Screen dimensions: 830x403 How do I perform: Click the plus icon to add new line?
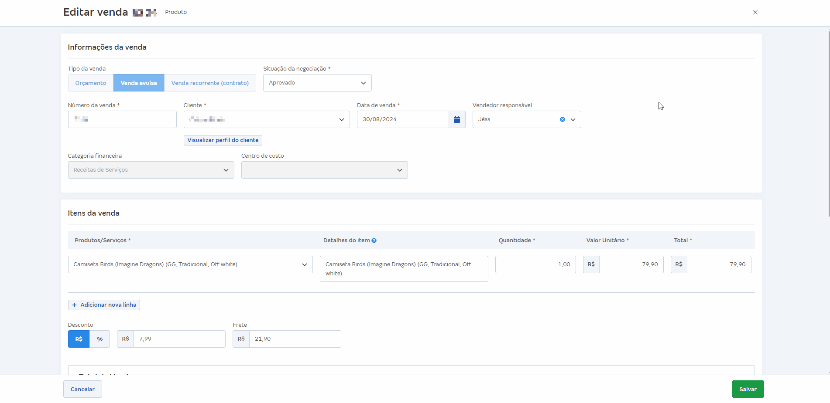coord(74,305)
